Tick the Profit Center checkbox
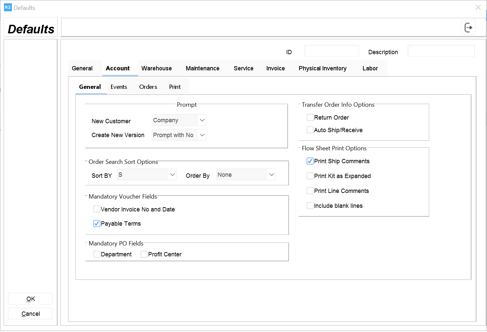Viewport: 487px width, 332px height. [144, 254]
